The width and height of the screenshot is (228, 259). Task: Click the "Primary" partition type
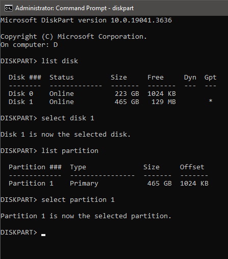coord(84,184)
